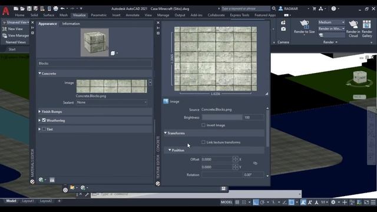Click the Image texture icon in Texture Editor
Screen dimensions: 377x212
[x=166, y=101]
